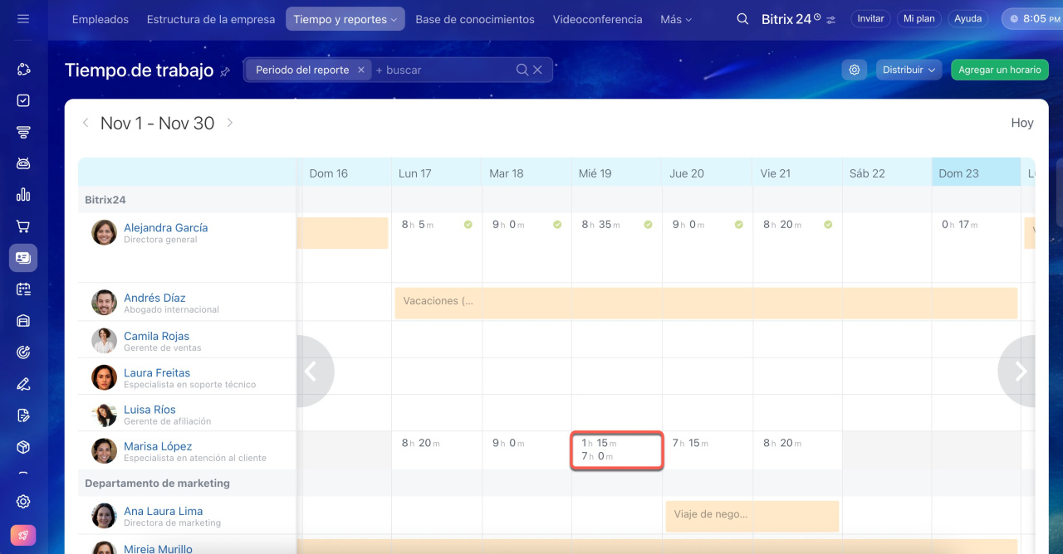Open the shopping cart icon in the sidebar

pyautogui.click(x=23, y=226)
